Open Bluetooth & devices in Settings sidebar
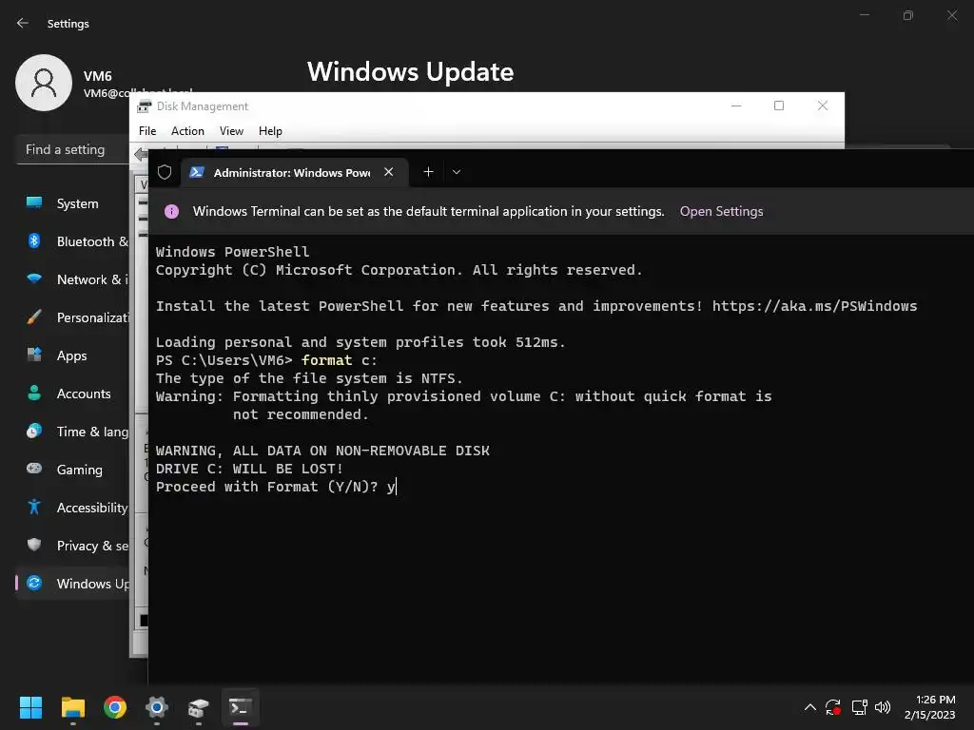The width and height of the screenshot is (974, 730). (x=72, y=241)
